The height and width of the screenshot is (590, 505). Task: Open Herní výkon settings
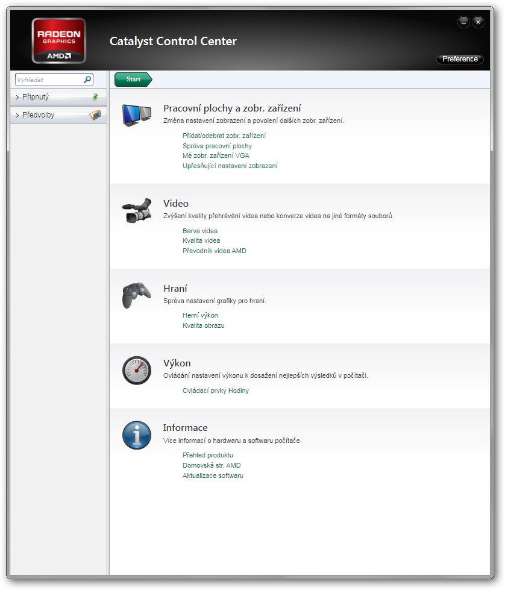click(x=200, y=315)
